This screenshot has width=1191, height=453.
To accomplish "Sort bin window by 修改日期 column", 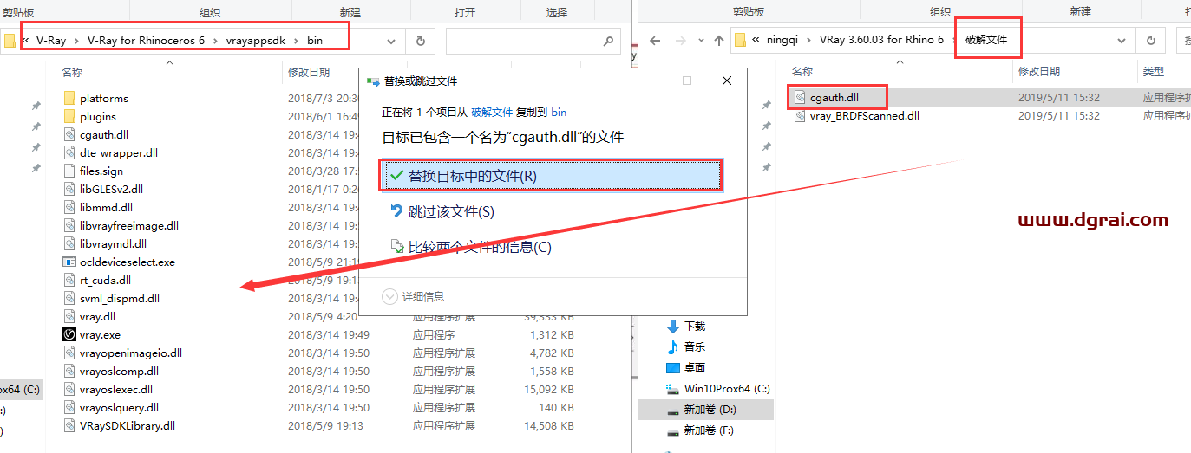I will pyautogui.click(x=309, y=73).
